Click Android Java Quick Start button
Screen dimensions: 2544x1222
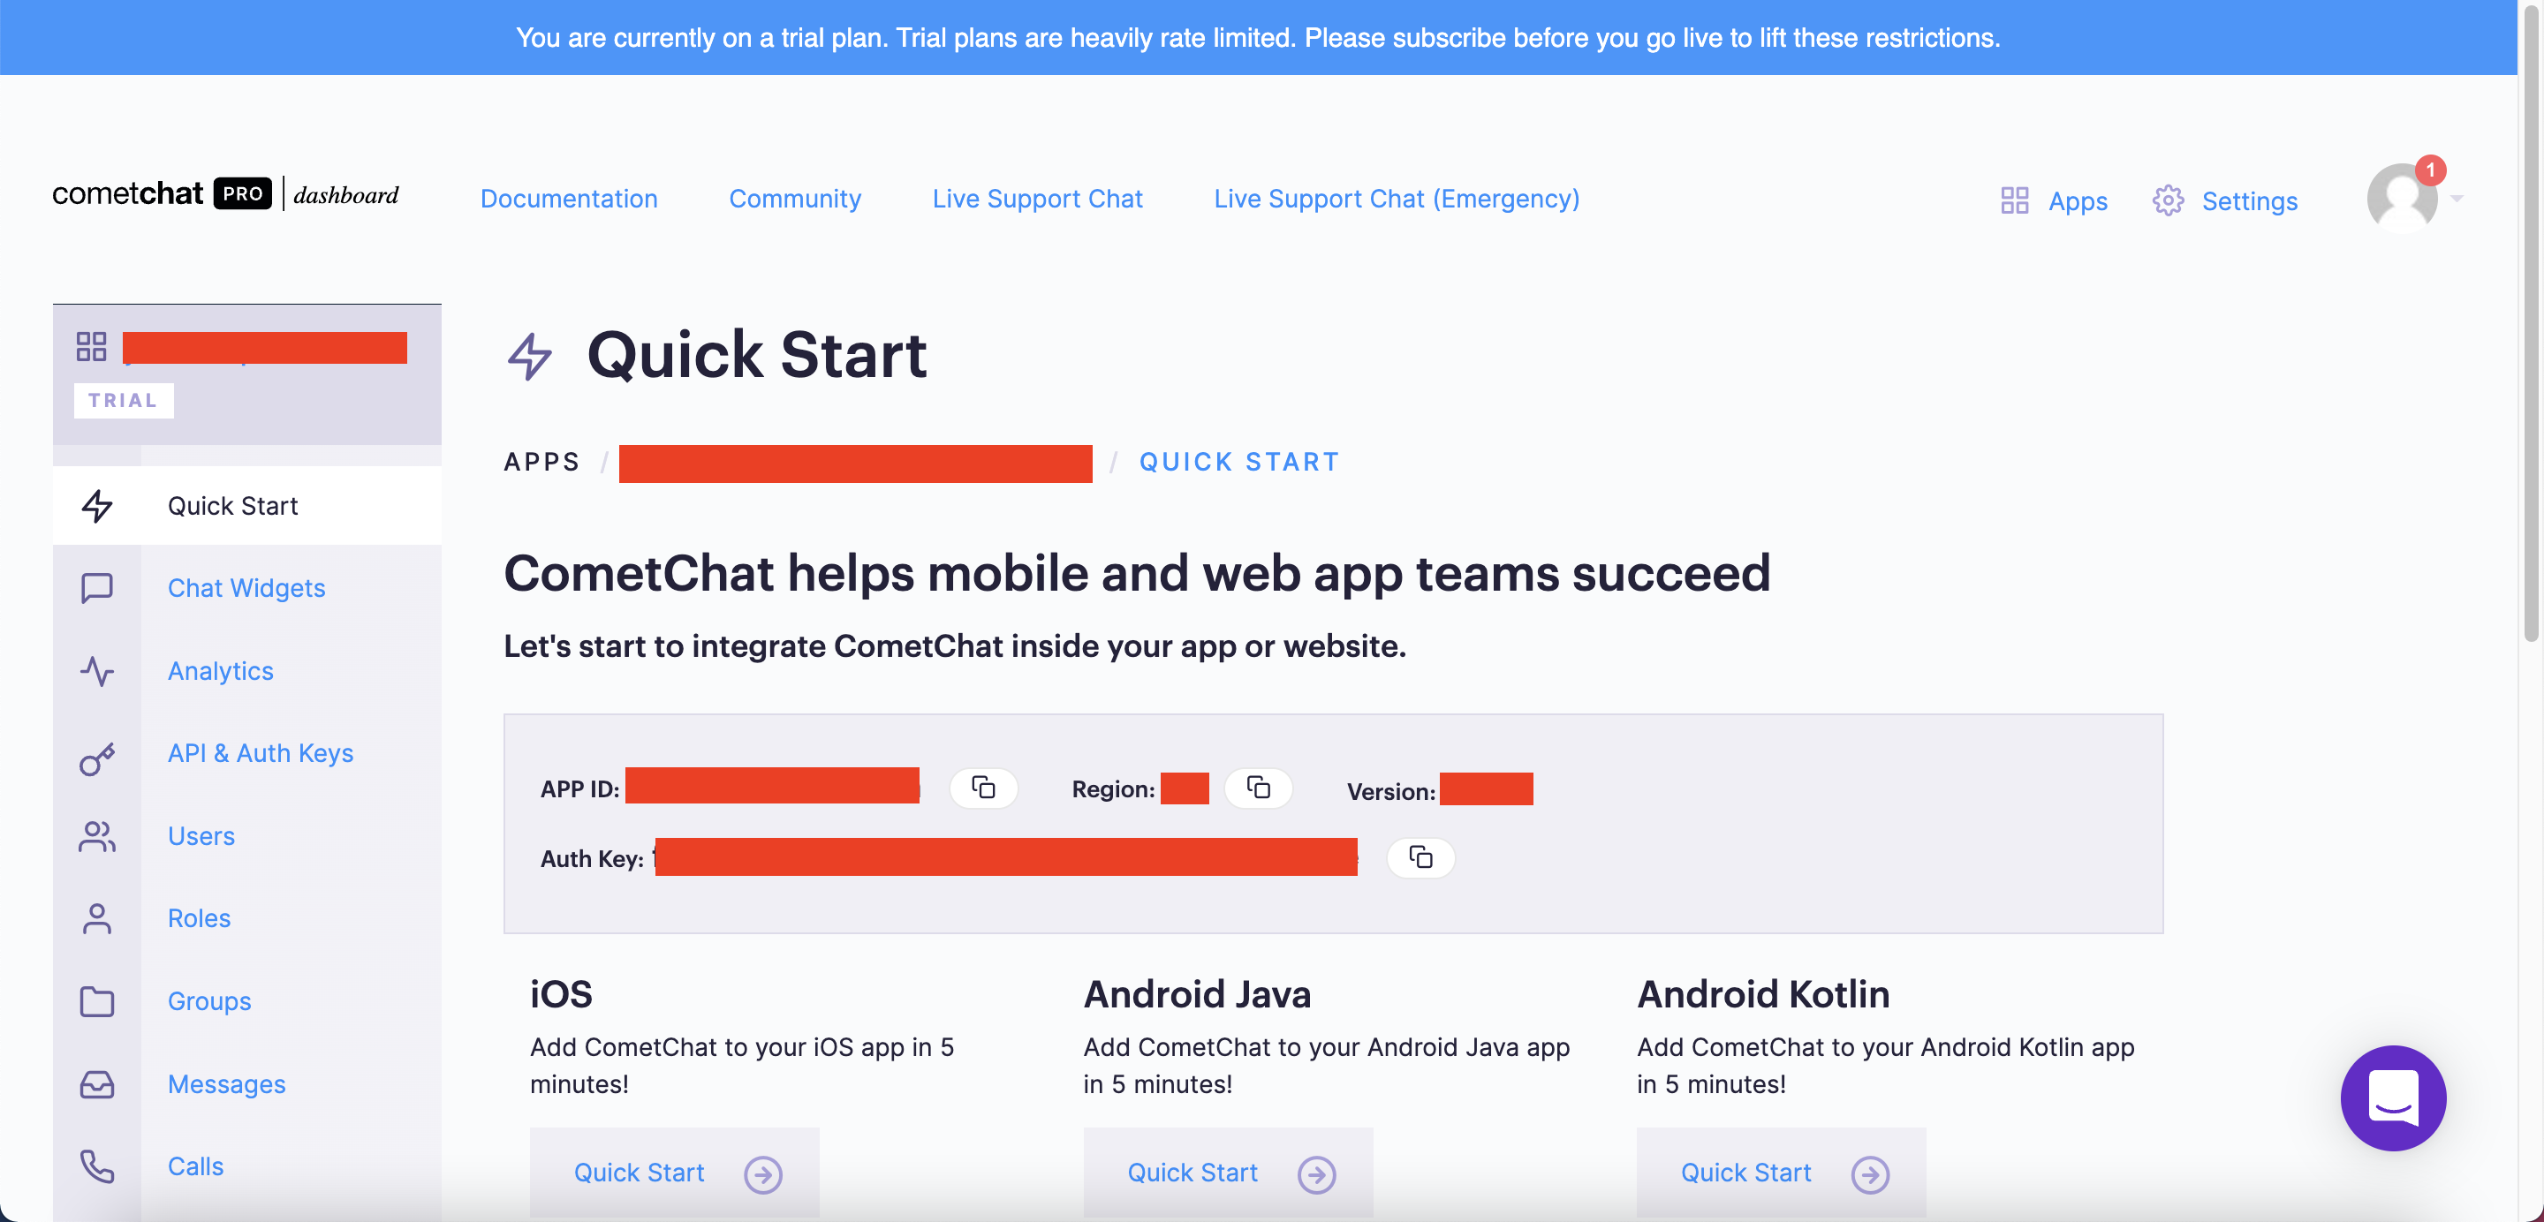coord(1225,1172)
